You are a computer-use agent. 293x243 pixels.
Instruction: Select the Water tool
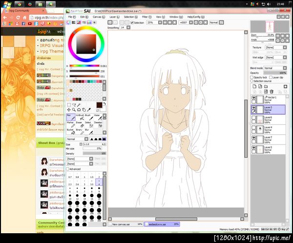[x=98, y=117]
